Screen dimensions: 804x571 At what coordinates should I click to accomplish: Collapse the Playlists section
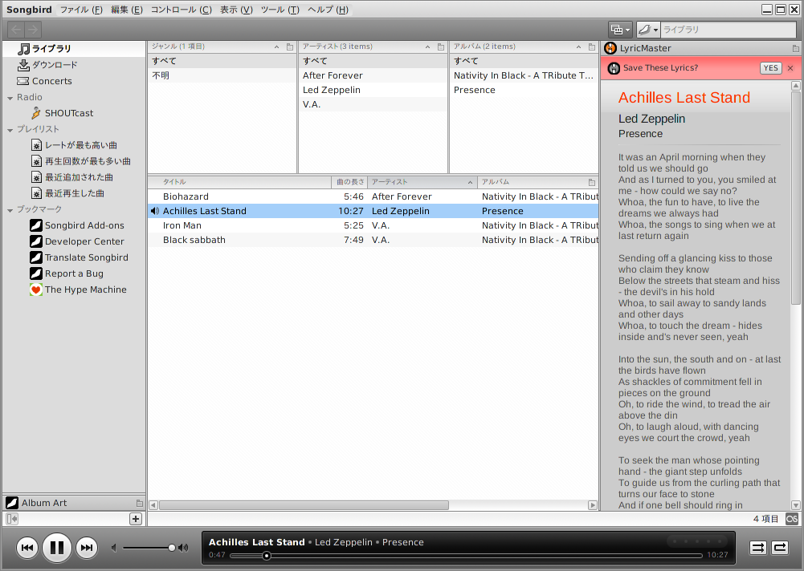pos(10,130)
